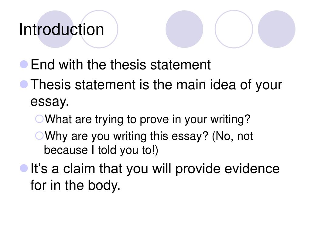311x233 pixels.
Task: Click the text "because I told you to!)"
Action: (101, 150)
